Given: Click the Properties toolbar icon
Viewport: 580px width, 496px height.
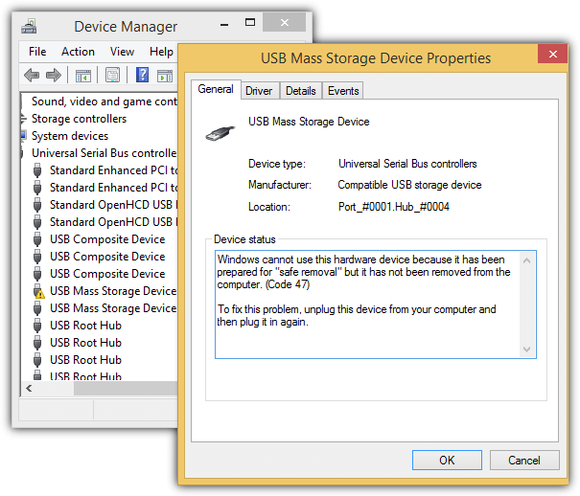Looking at the screenshot, I should [x=112, y=75].
